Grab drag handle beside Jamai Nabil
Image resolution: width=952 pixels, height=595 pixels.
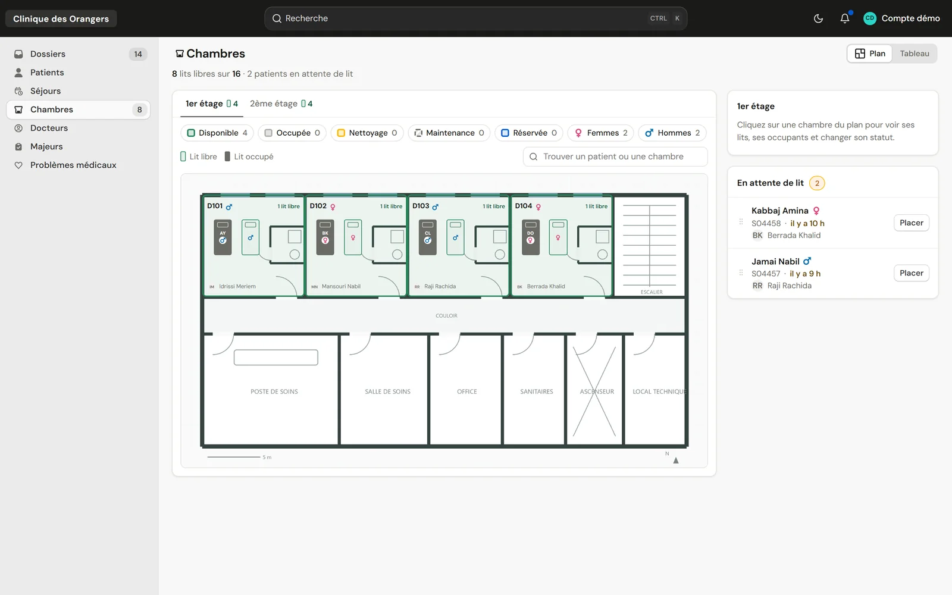[741, 273]
